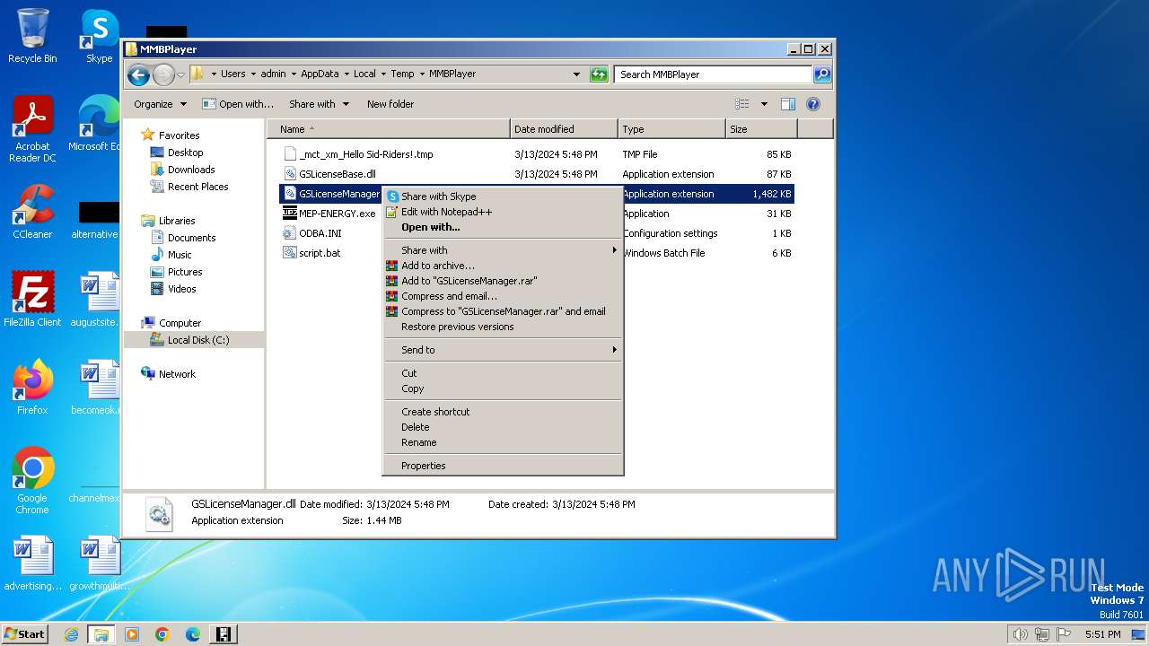This screenshot has width=1149, height=646.
Task: Choose Compress to "GSLicenseManager.rar" and email
Action: (x=502, y=311)
